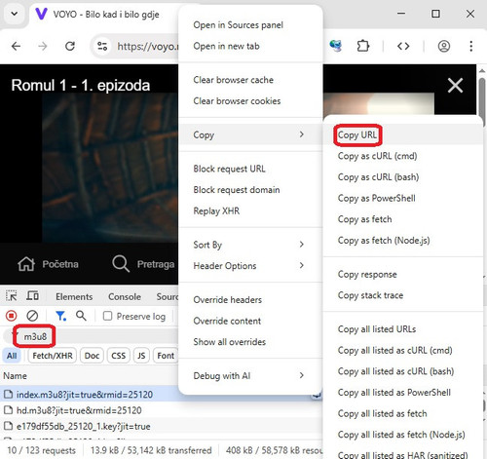Clear the network log
Screen dimensions: 487x459
tap(32, 316)
